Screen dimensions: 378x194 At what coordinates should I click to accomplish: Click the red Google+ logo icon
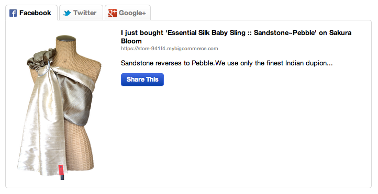(113, 13)
